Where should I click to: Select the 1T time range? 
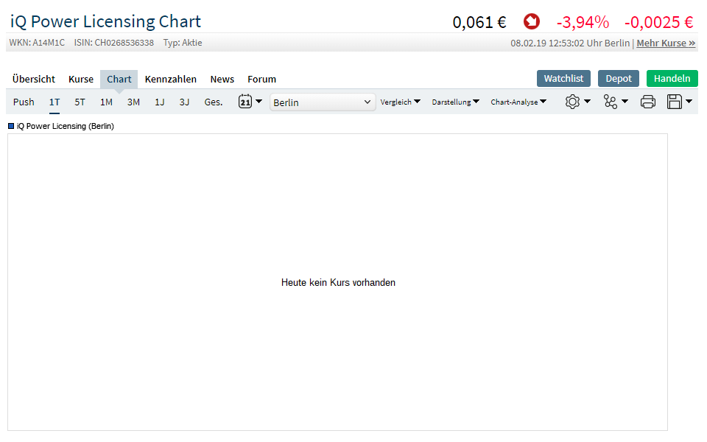(x=54, y=102)
